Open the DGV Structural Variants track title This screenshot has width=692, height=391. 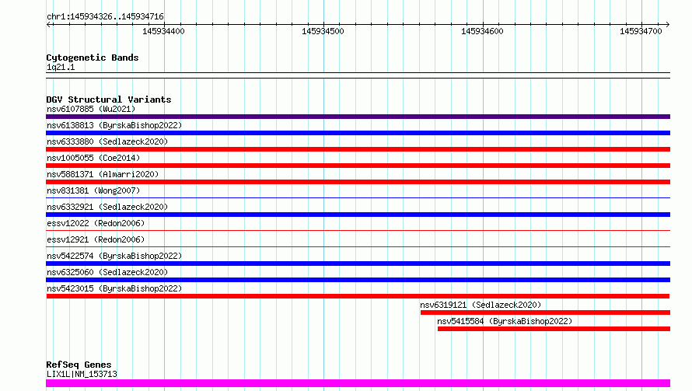point(109,99)
